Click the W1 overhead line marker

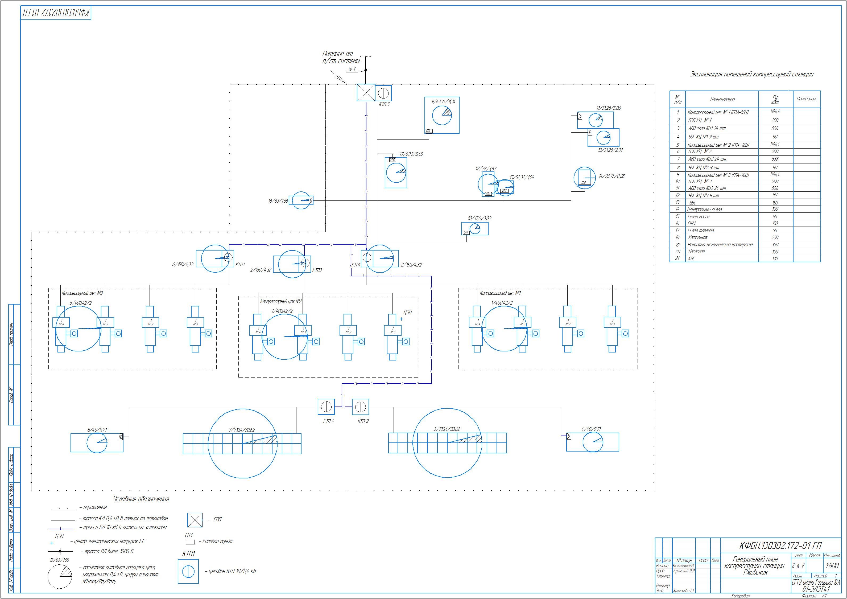pyautogui.click(x=366, y=70)
